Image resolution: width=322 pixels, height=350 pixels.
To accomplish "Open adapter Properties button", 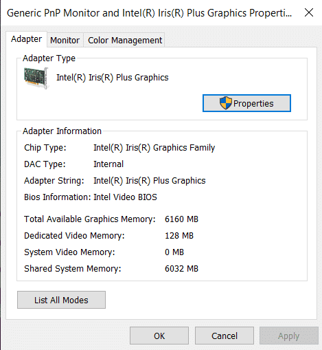I will [x=246, y=103].
